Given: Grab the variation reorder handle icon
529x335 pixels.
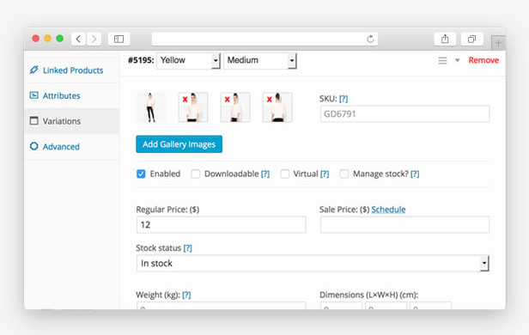Looking at the screenshot, I should 442,60.
